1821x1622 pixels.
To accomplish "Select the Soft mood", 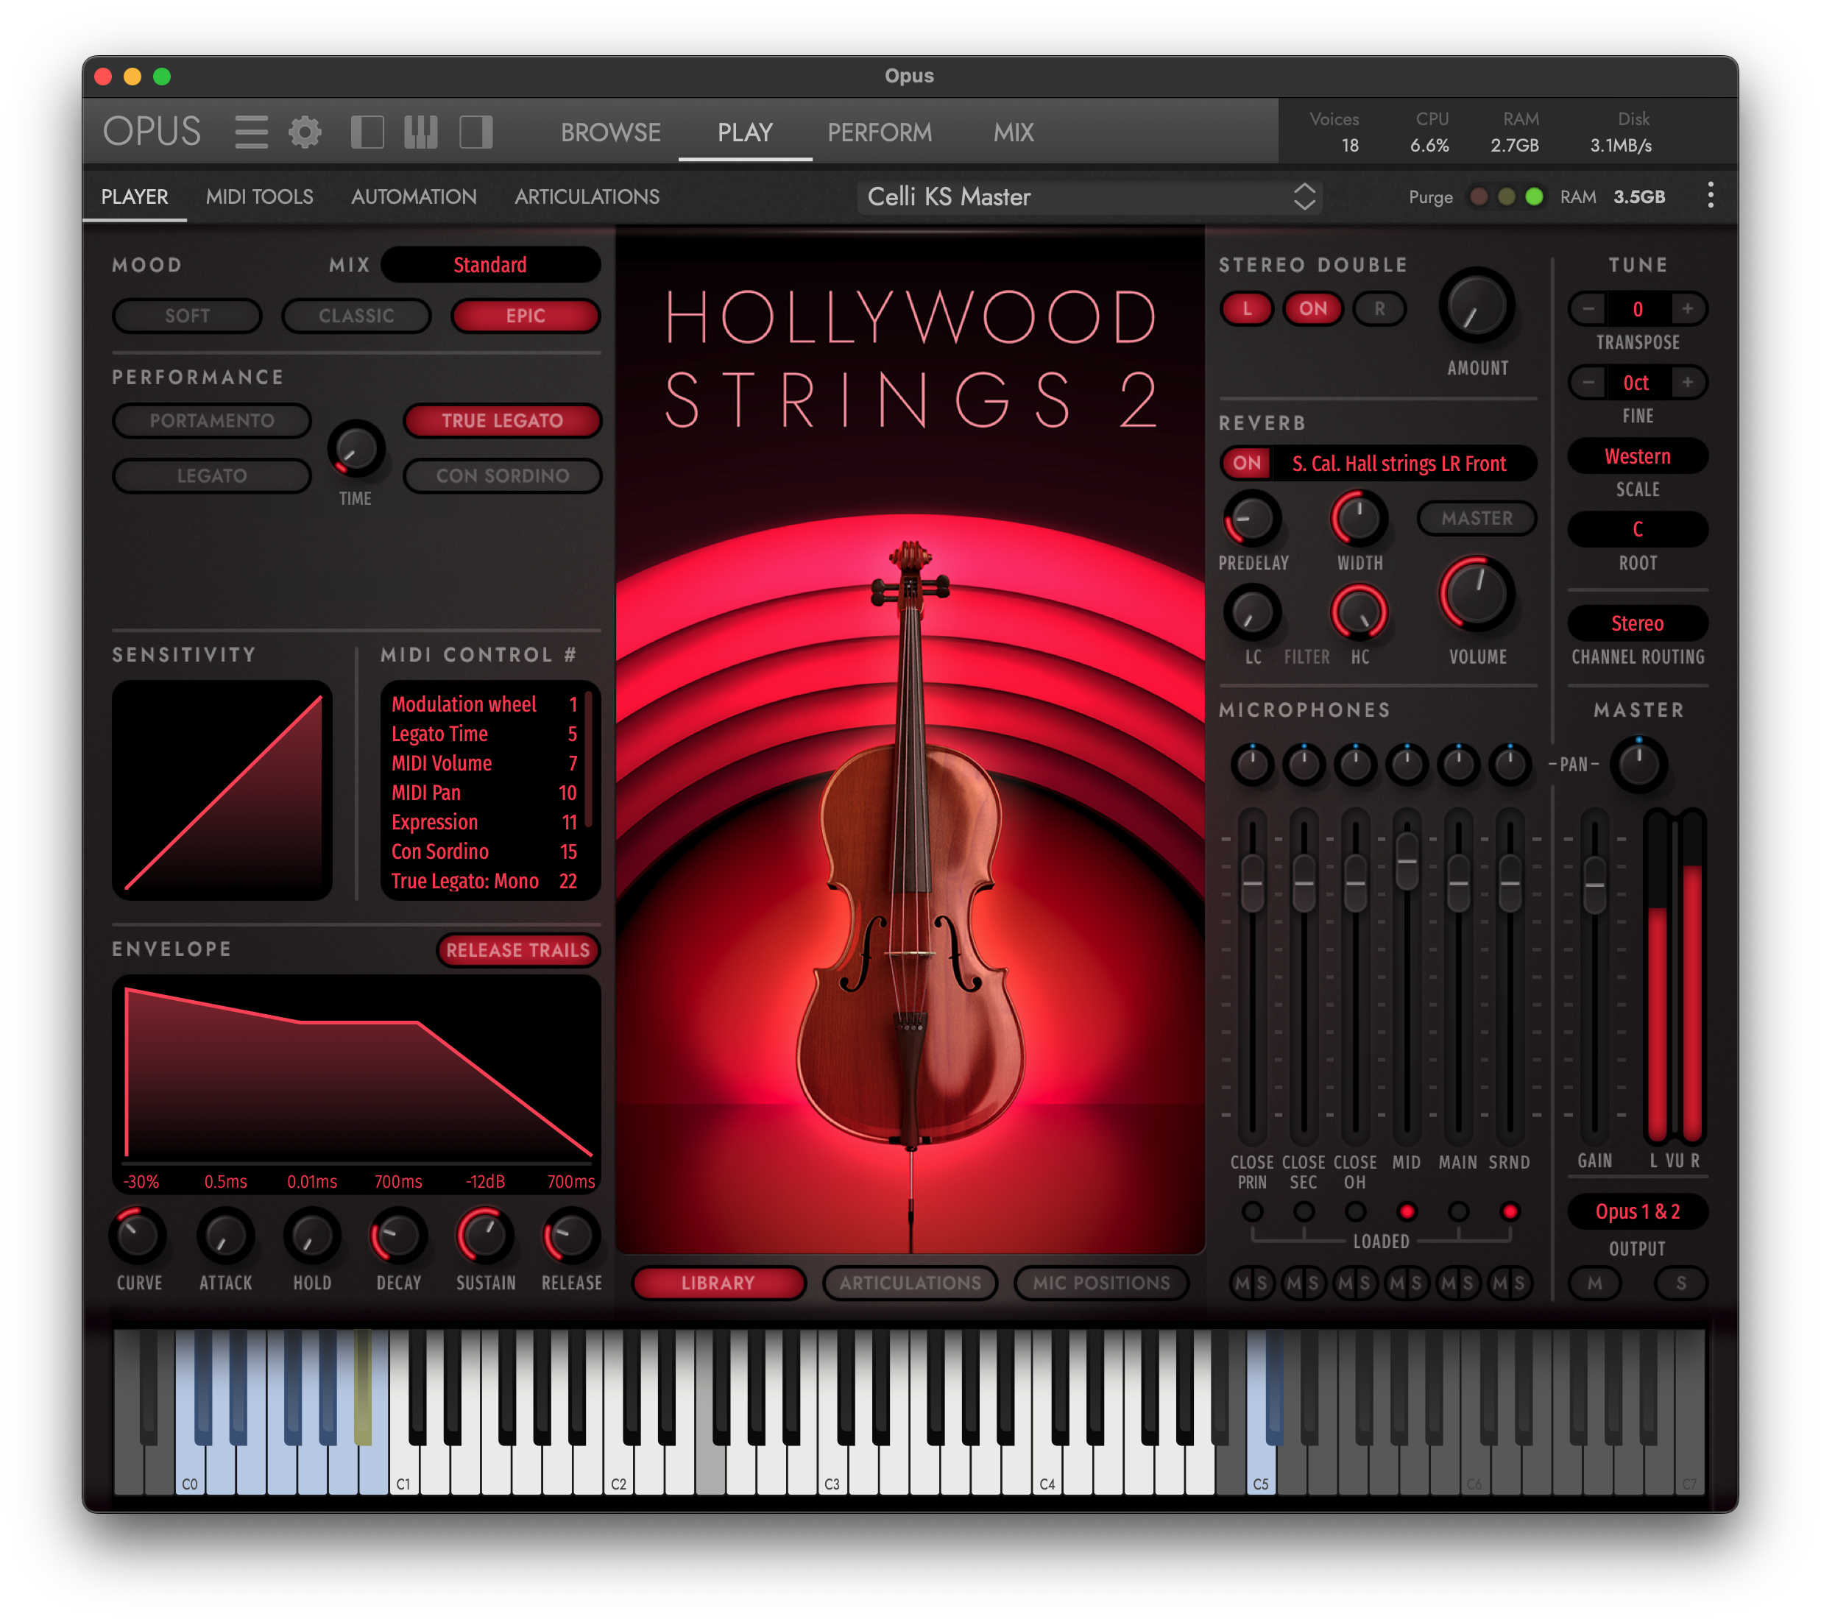I will point(187,316).
